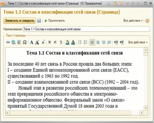Click the globe link icon in editor toolbar
Screen dimensions: 154x123
pyautogui.click(x=13, y=42)
